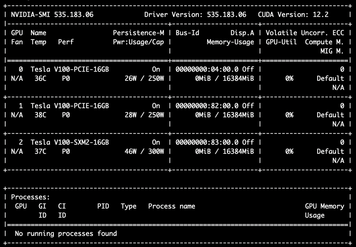Select the Driver Version: 535.183.06 text
Viewport: 356px width, 247px height.
[x=195, y=15]
